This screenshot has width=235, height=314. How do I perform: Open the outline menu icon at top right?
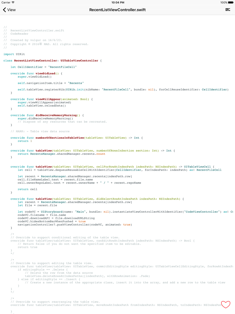click(228, 10)
